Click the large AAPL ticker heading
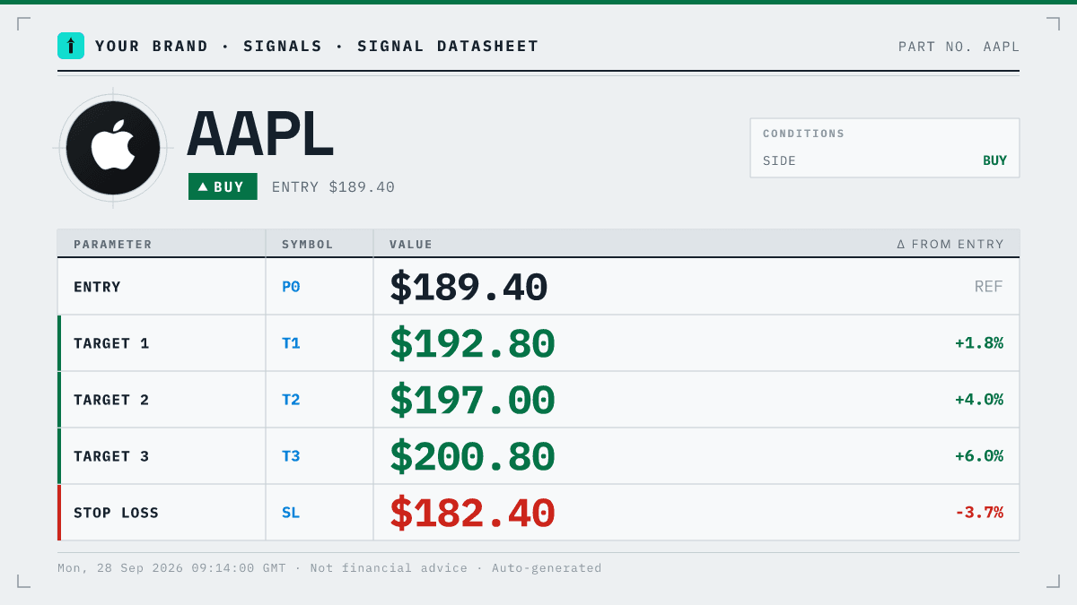1077x605 pixels. tap(260, 134)
